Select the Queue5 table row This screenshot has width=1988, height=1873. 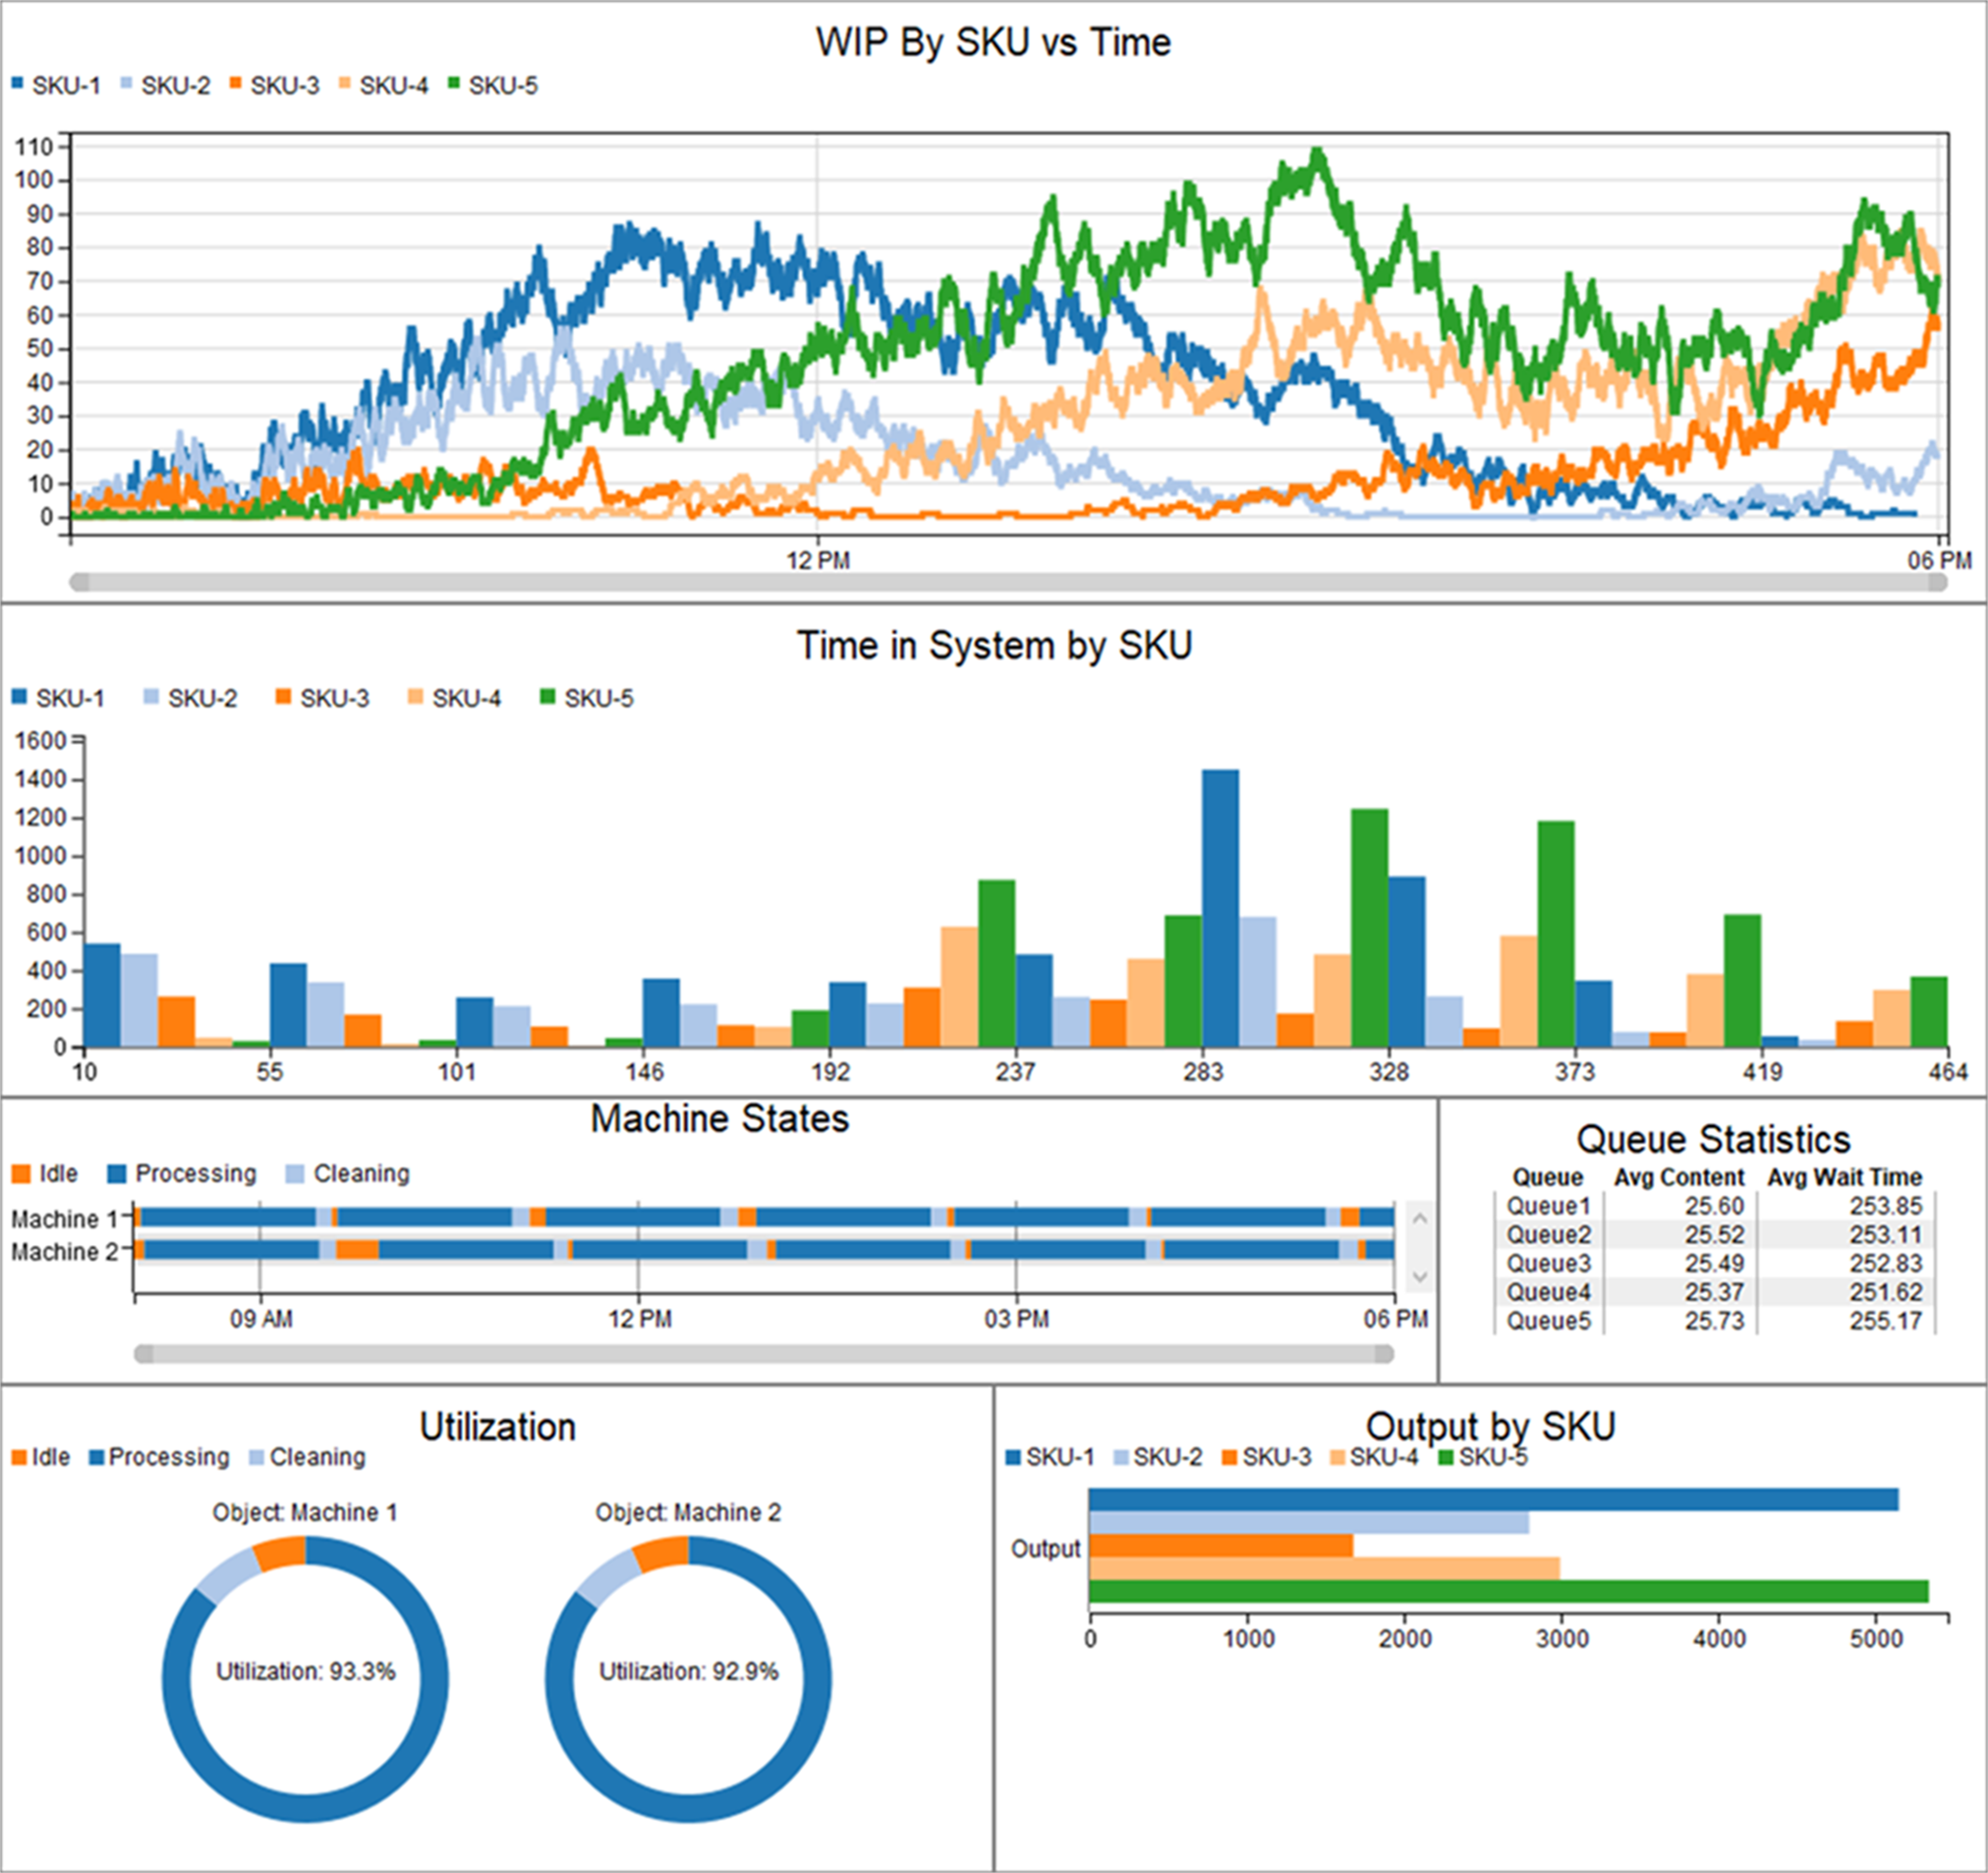click(1548, 1321)
